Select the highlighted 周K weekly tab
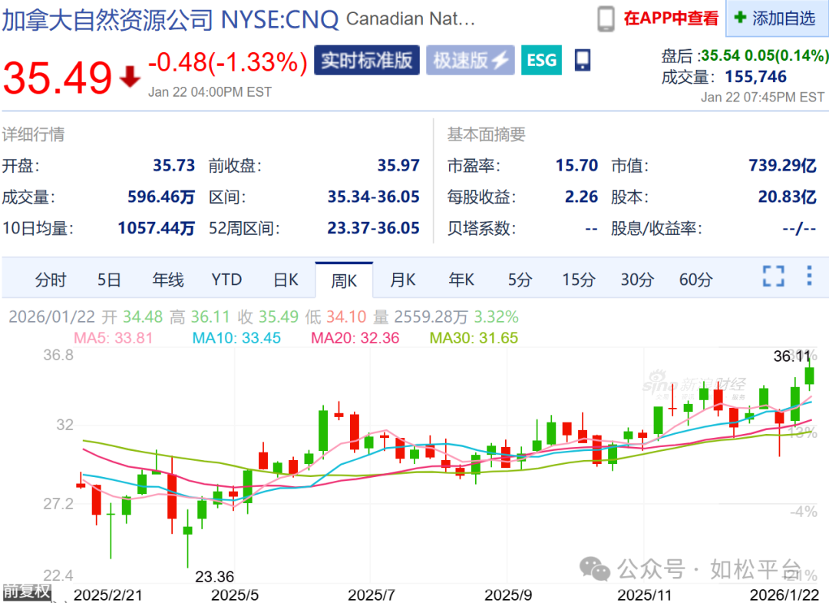This screenshot has height=603, width=829. 345,280
